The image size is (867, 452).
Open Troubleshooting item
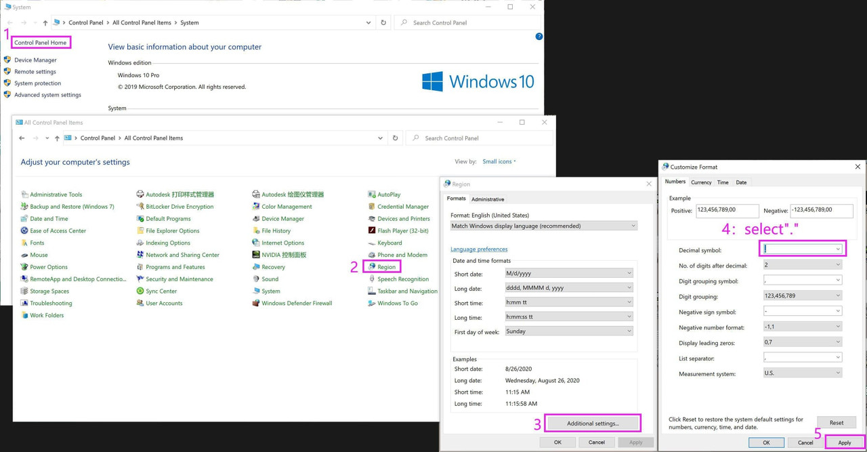coord(47,304)
